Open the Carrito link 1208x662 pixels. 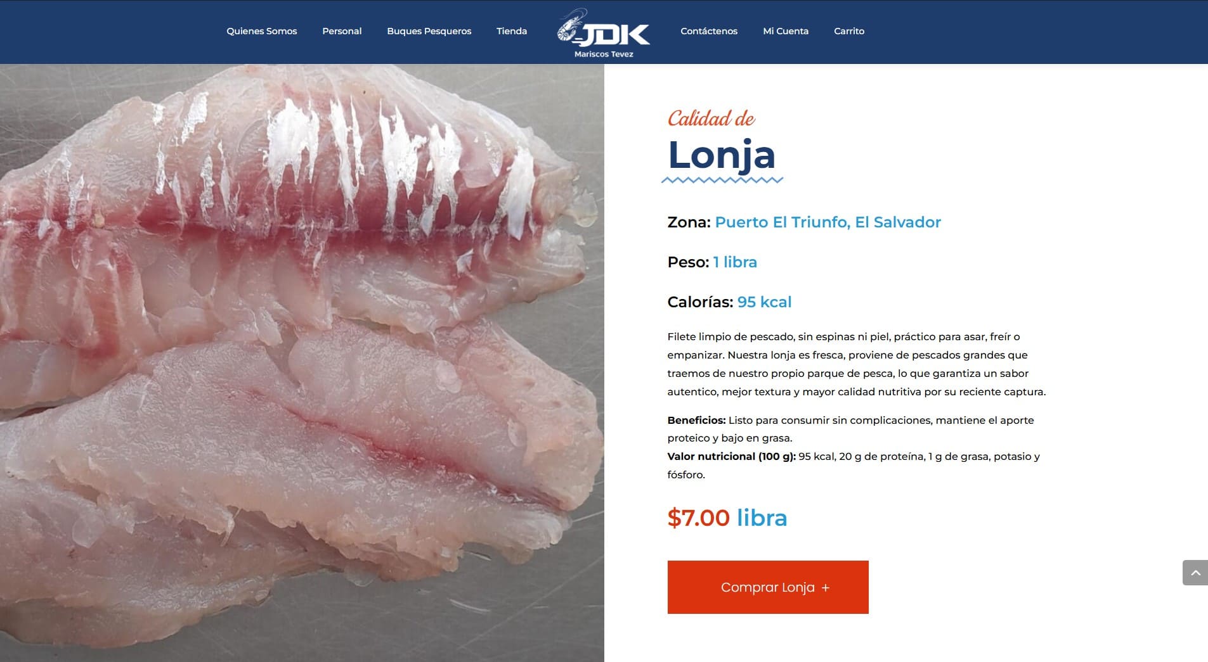(x=849, y=31)
